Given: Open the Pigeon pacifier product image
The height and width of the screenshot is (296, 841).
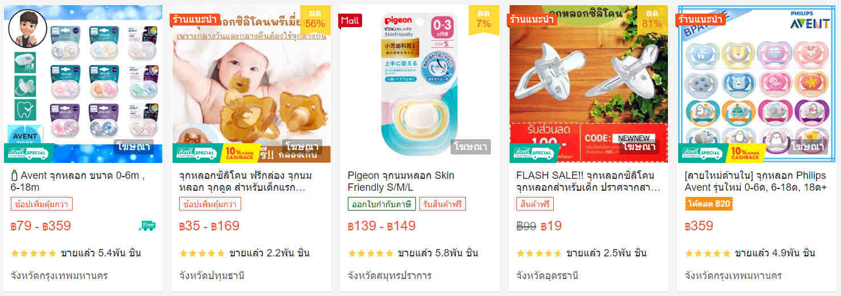Looking at the screenshot, I should pos(419,84).
